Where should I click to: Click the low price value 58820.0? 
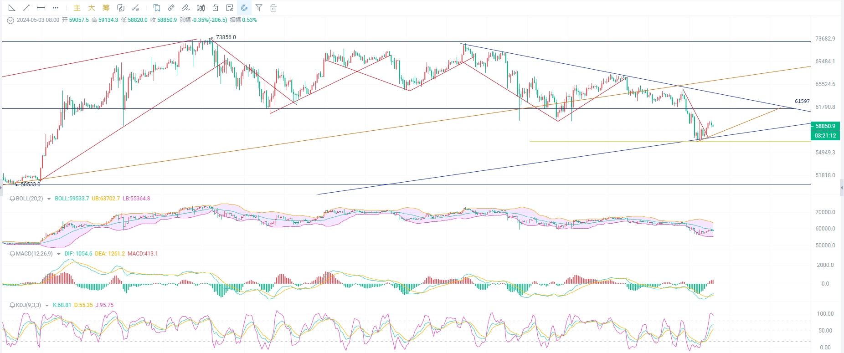click(x=138, y=20)
